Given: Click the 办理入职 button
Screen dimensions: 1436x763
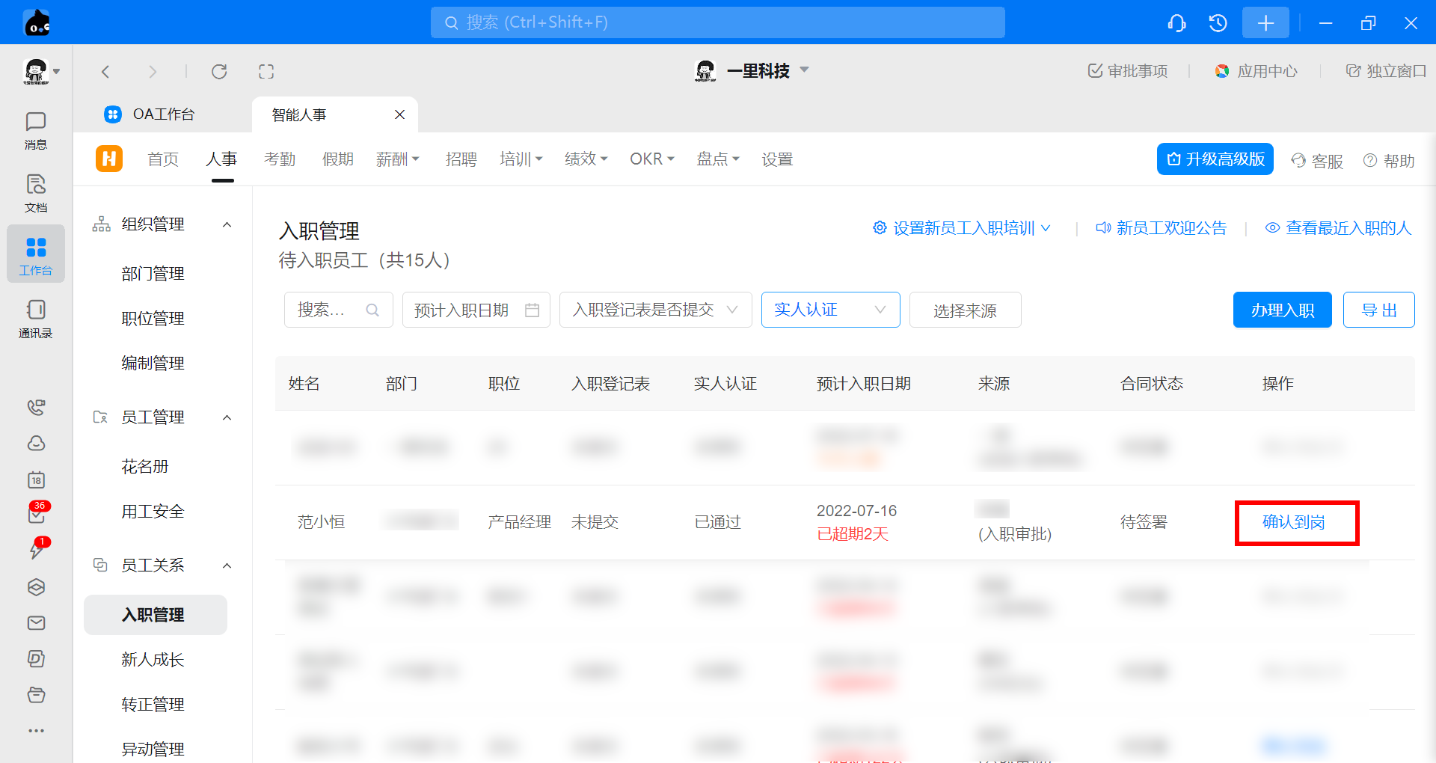Looking at the screenshot, I should pos(1282,310).
